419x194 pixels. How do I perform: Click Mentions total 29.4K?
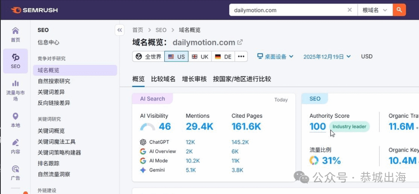coord(200,126)
